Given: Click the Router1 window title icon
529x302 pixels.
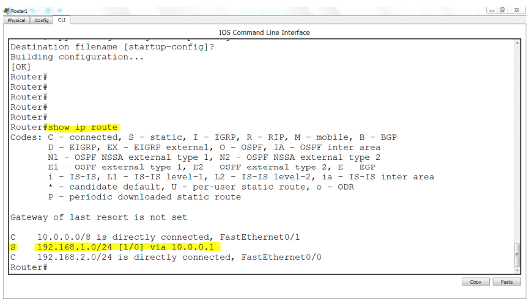Looking at the screenshot, I should (6, 11).
